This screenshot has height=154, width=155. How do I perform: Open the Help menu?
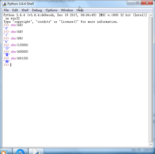80,10
